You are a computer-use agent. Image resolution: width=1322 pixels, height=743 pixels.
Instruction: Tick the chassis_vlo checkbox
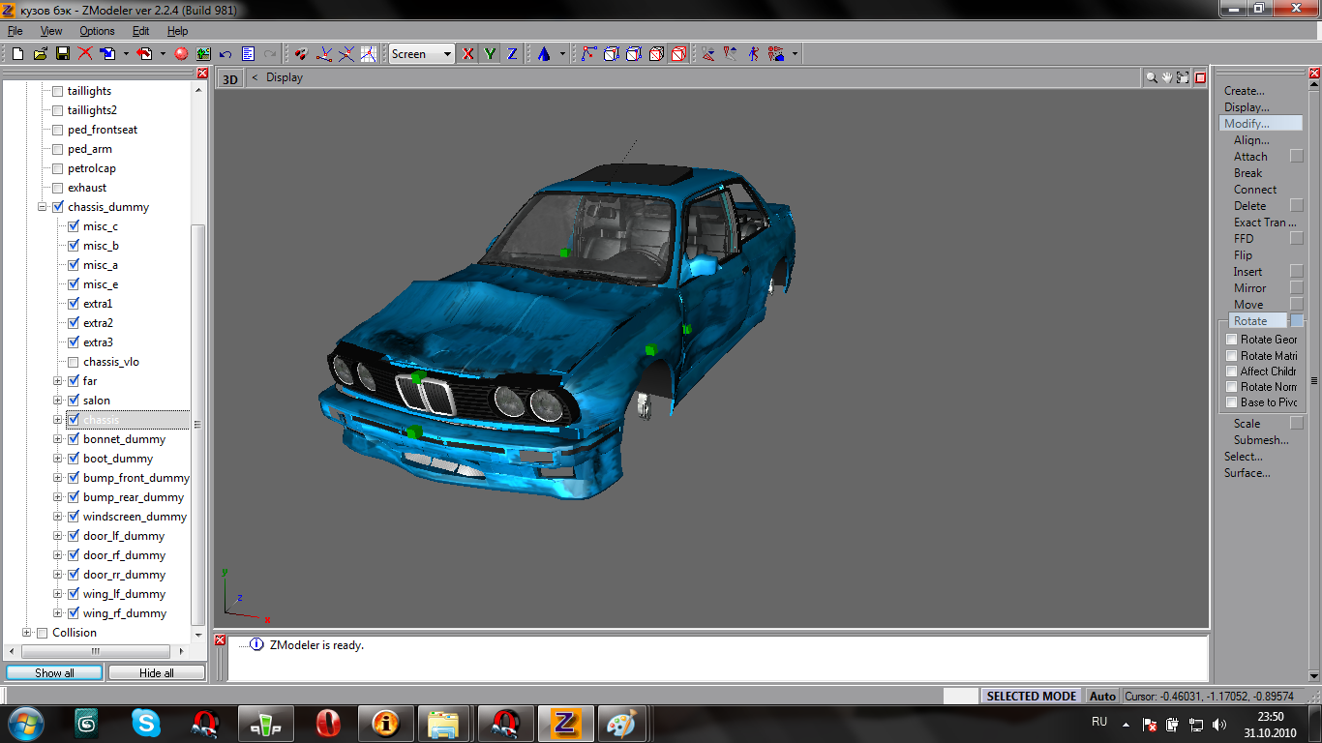[x=73, y=362]
